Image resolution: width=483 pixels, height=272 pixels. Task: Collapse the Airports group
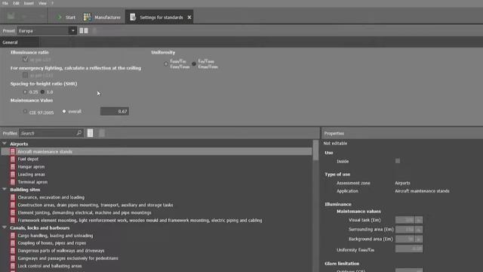click(x=5, y=144)
